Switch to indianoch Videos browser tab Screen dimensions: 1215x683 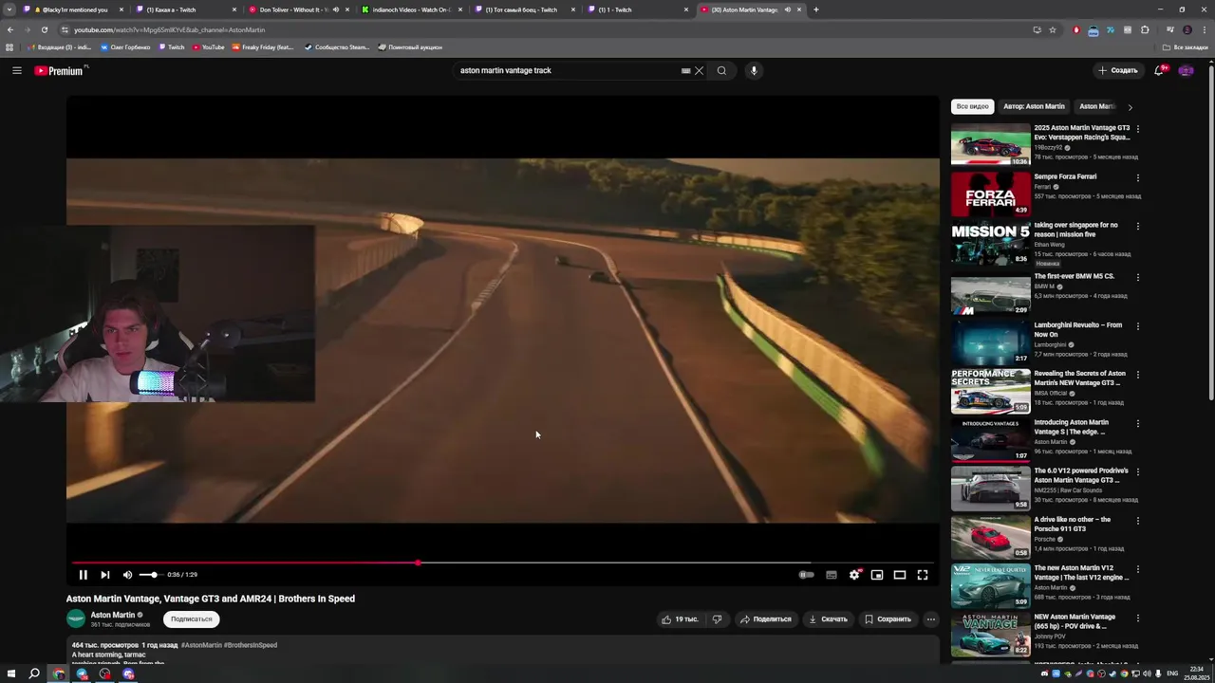pos(411,9)
